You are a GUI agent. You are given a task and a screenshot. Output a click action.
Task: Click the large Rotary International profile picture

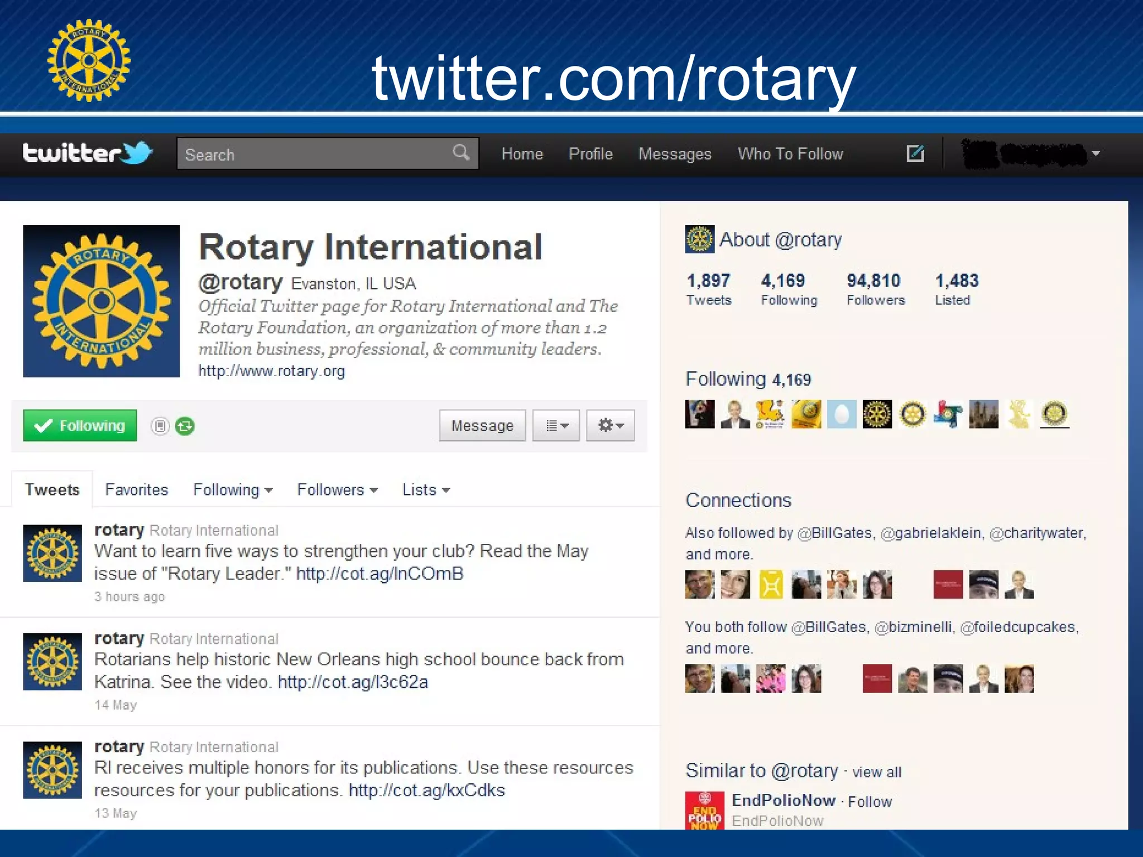tap(101, 301)
